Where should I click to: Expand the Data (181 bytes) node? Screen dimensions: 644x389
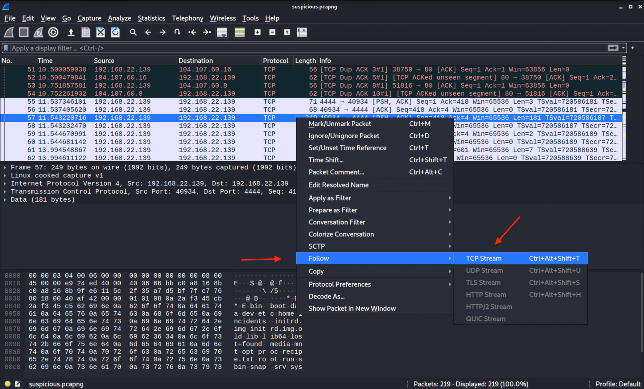(x=5, y=200)
